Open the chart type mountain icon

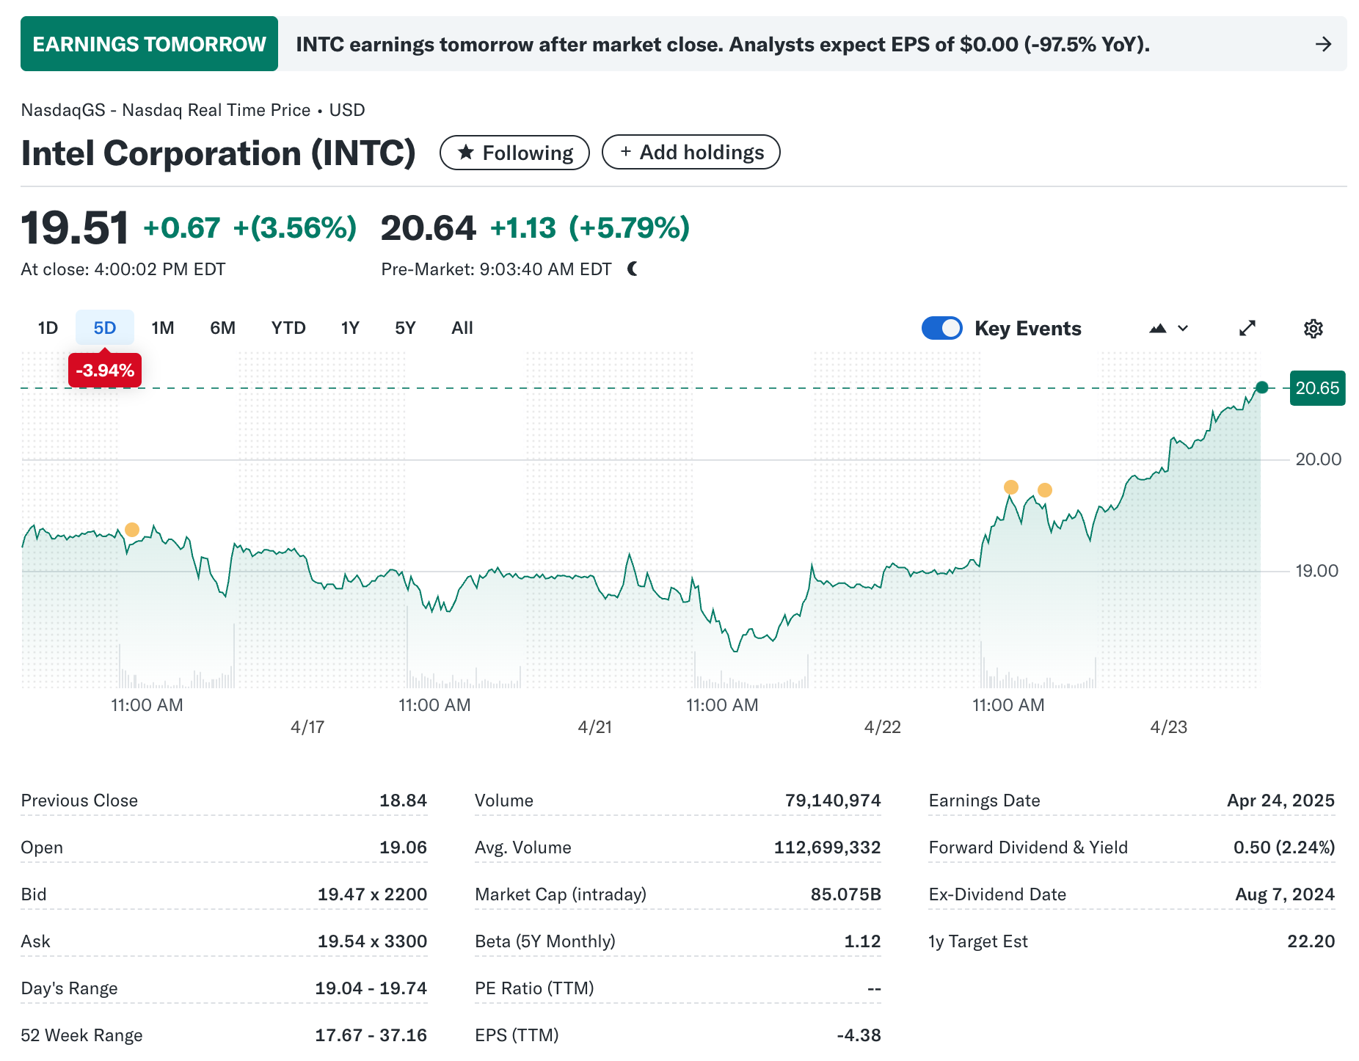1158,328
